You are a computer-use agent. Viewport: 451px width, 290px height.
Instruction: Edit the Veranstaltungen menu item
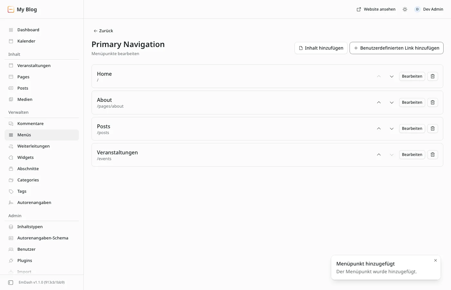coord(412,155)
